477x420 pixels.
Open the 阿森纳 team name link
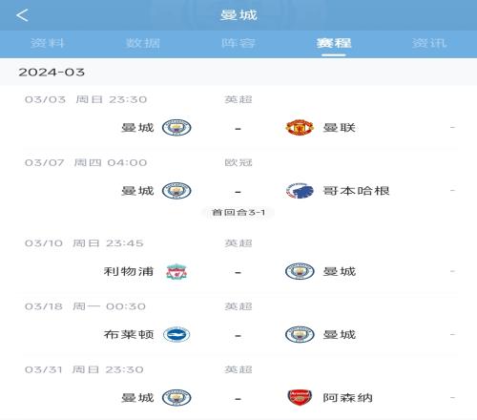click(x=347, y=397)
